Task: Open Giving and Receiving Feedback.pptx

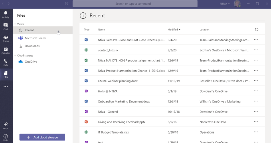Action: [122, 122]
